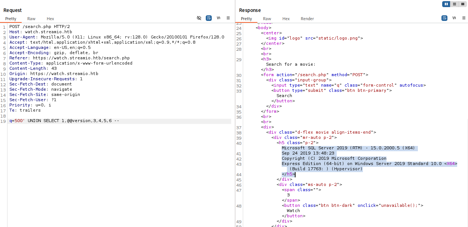Switch to the Pretty tab in Response
This screenshot has width=468, height=227.
click(247, 19)
